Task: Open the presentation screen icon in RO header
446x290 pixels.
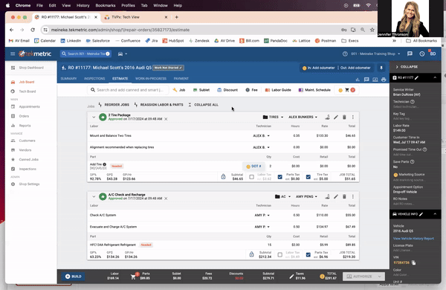Action: [x=375, y=80]
